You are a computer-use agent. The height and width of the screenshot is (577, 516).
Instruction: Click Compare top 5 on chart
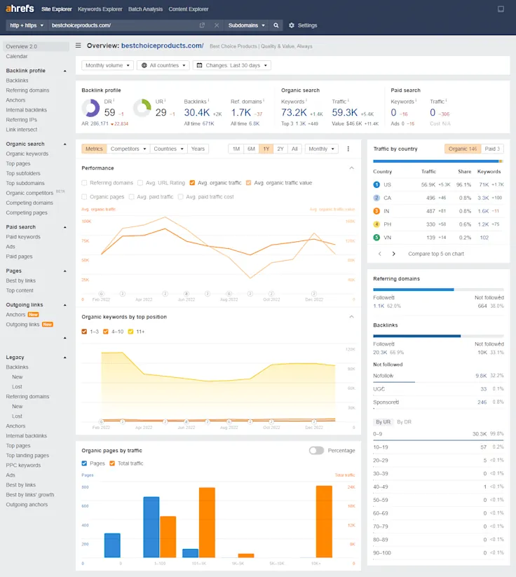436,254
